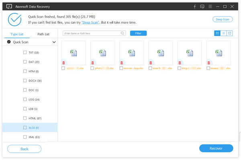Switch to content preview view
This screenshot has height=160, width=241.
[229, 33]
